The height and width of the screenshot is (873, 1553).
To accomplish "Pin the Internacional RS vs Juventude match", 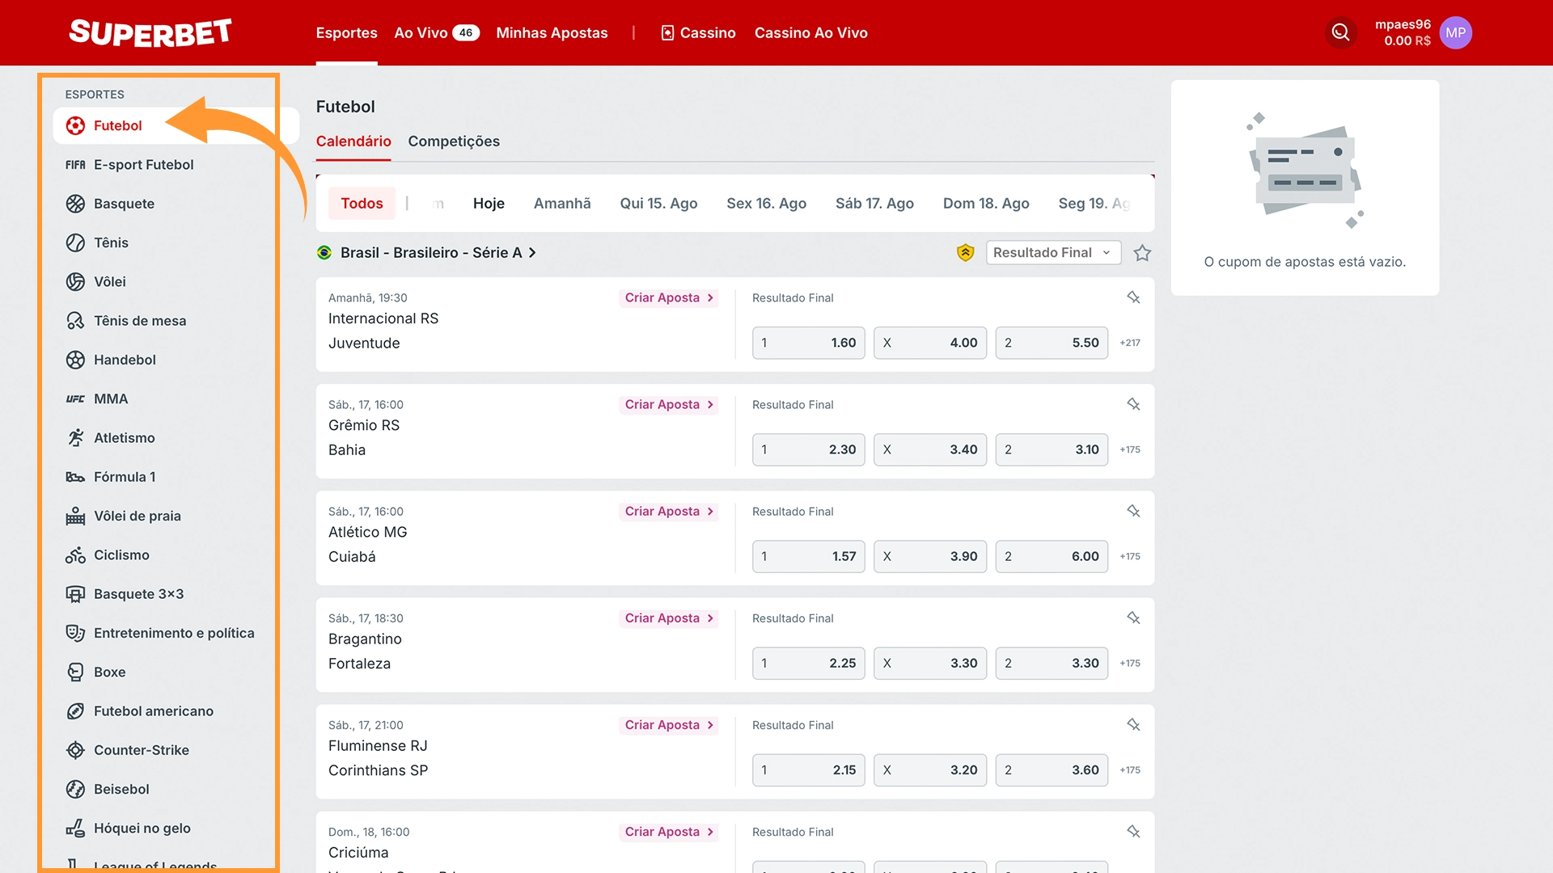I will pos(1133,297).
